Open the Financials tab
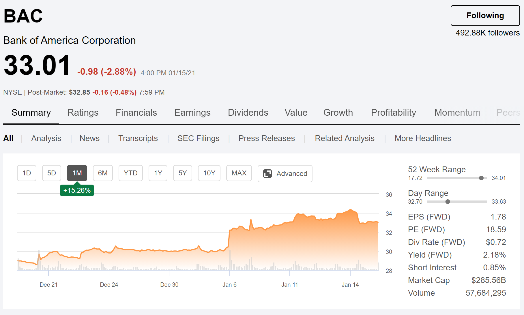The image size is (524, 315). (x=136, y=112)
